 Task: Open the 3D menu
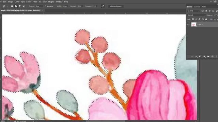coord(40,2)
